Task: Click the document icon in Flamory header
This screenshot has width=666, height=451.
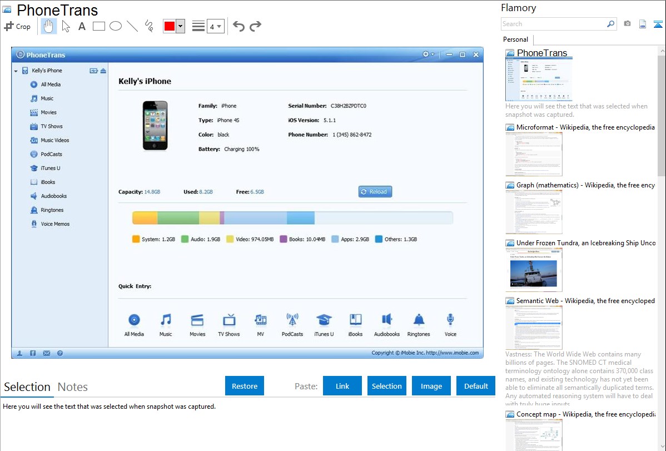Action: 643,24
